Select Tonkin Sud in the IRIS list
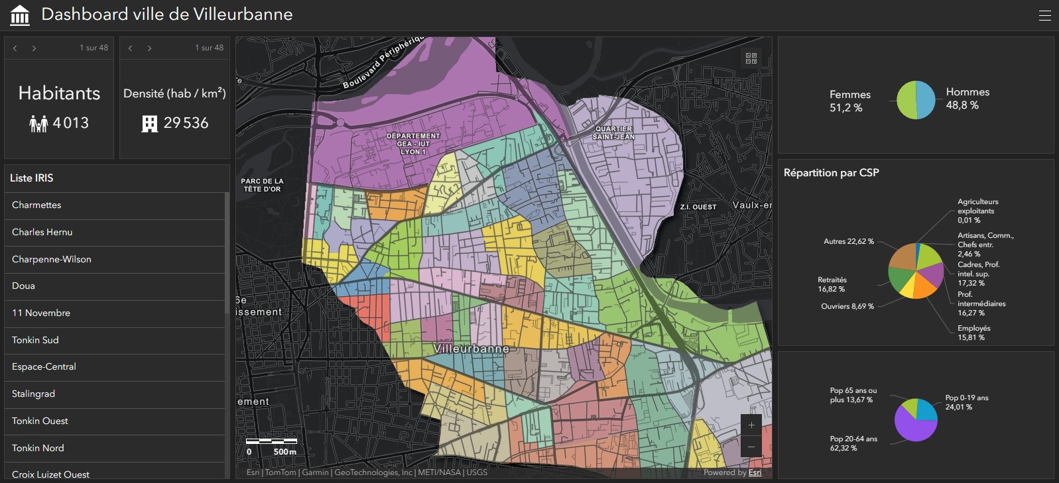Viewport: 1059px width, 483px height. (x=115, y=341)
